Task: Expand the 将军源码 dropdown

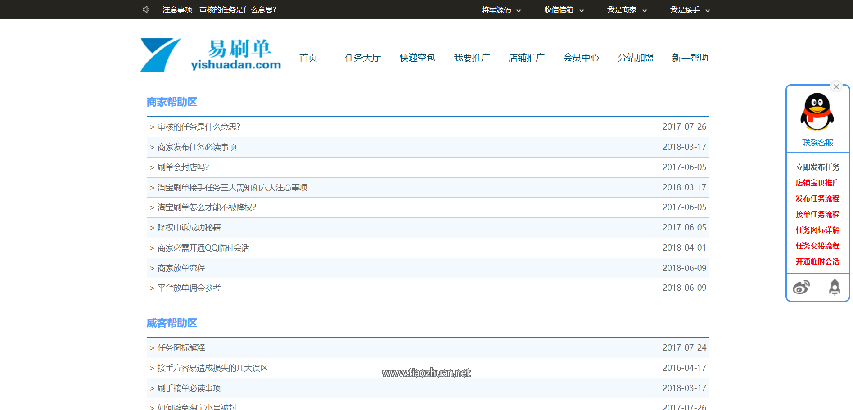Action: [x=501, y=9]
